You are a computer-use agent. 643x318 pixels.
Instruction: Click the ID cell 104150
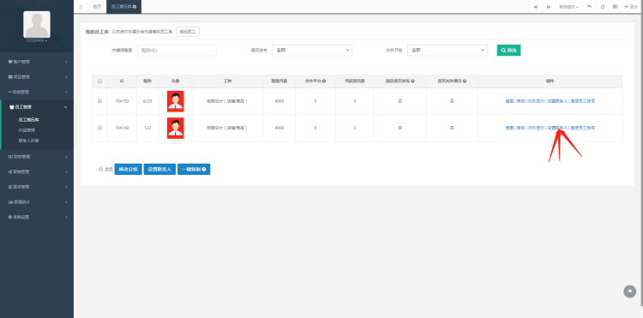coord(122,101)
